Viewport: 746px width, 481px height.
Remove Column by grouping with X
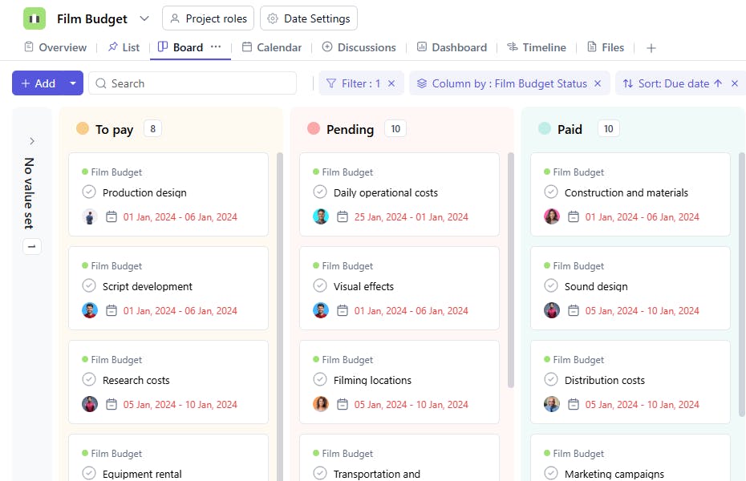tap(598, 83)
